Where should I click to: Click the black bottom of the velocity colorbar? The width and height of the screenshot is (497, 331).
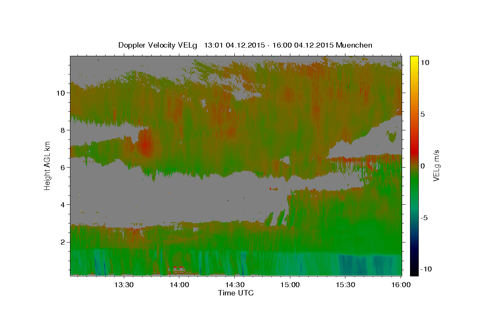[414, 272]
